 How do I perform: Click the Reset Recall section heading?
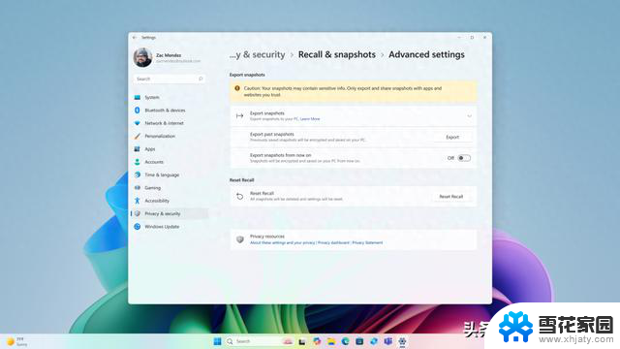tap(241, 180)
